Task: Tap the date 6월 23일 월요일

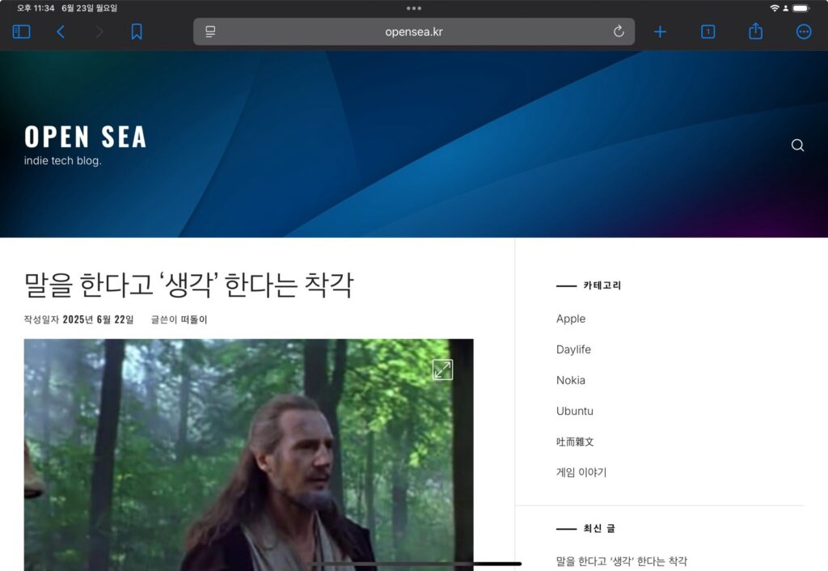Action: click(x=89, y=8)
